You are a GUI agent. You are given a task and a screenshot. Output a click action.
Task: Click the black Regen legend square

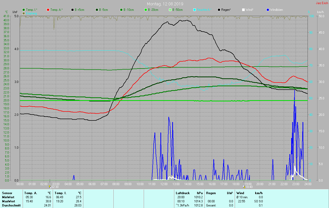coord(219,10)
